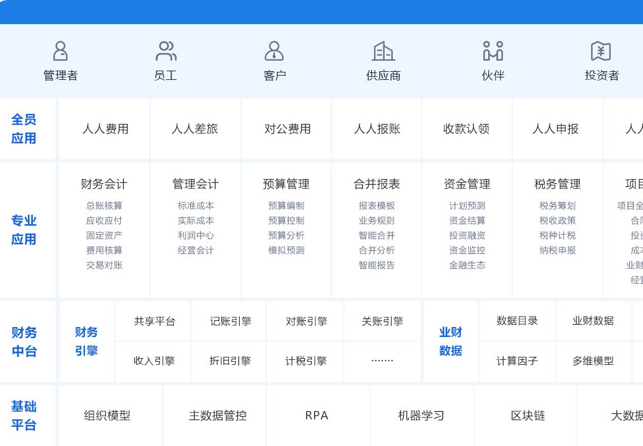This screenshot has height=446, width=643.
Task: Click 预算编制 item
Action: 286,206
